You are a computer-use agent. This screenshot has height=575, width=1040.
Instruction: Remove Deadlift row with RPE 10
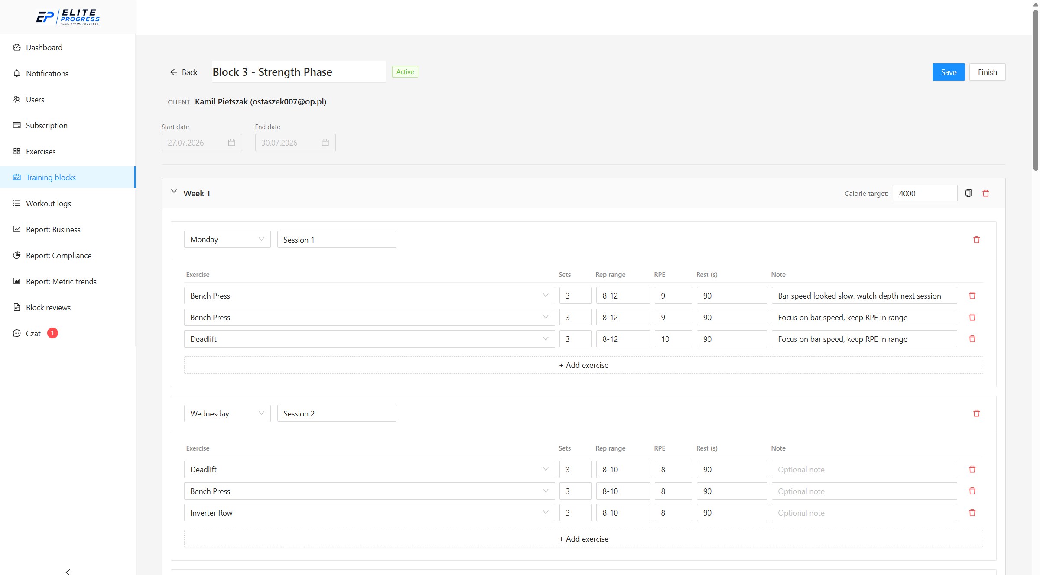point(972,339)
